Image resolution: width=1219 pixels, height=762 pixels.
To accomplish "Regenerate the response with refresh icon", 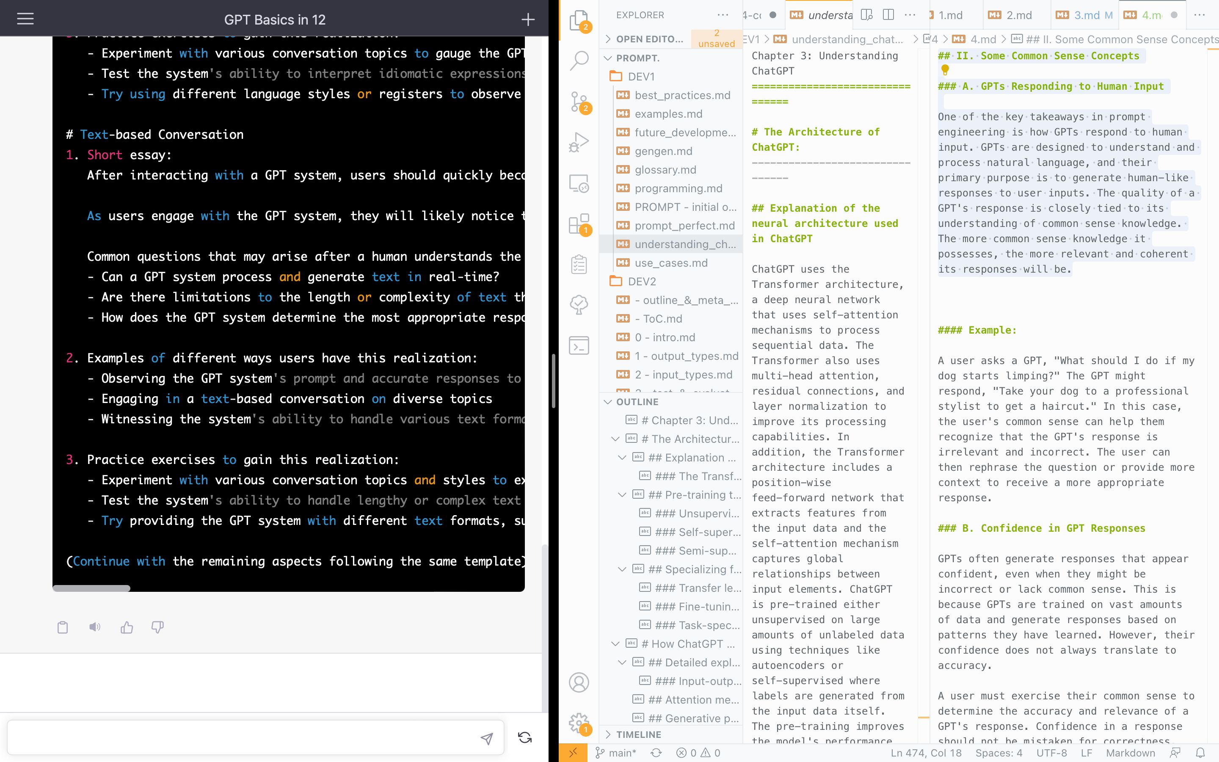I will coord(525,738).
